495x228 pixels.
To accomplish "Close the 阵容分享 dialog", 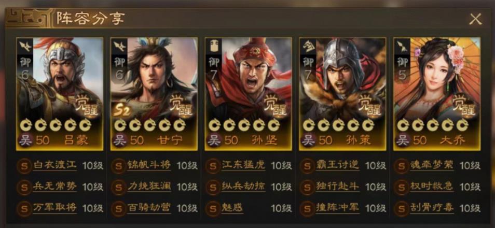I will [475, 19].
